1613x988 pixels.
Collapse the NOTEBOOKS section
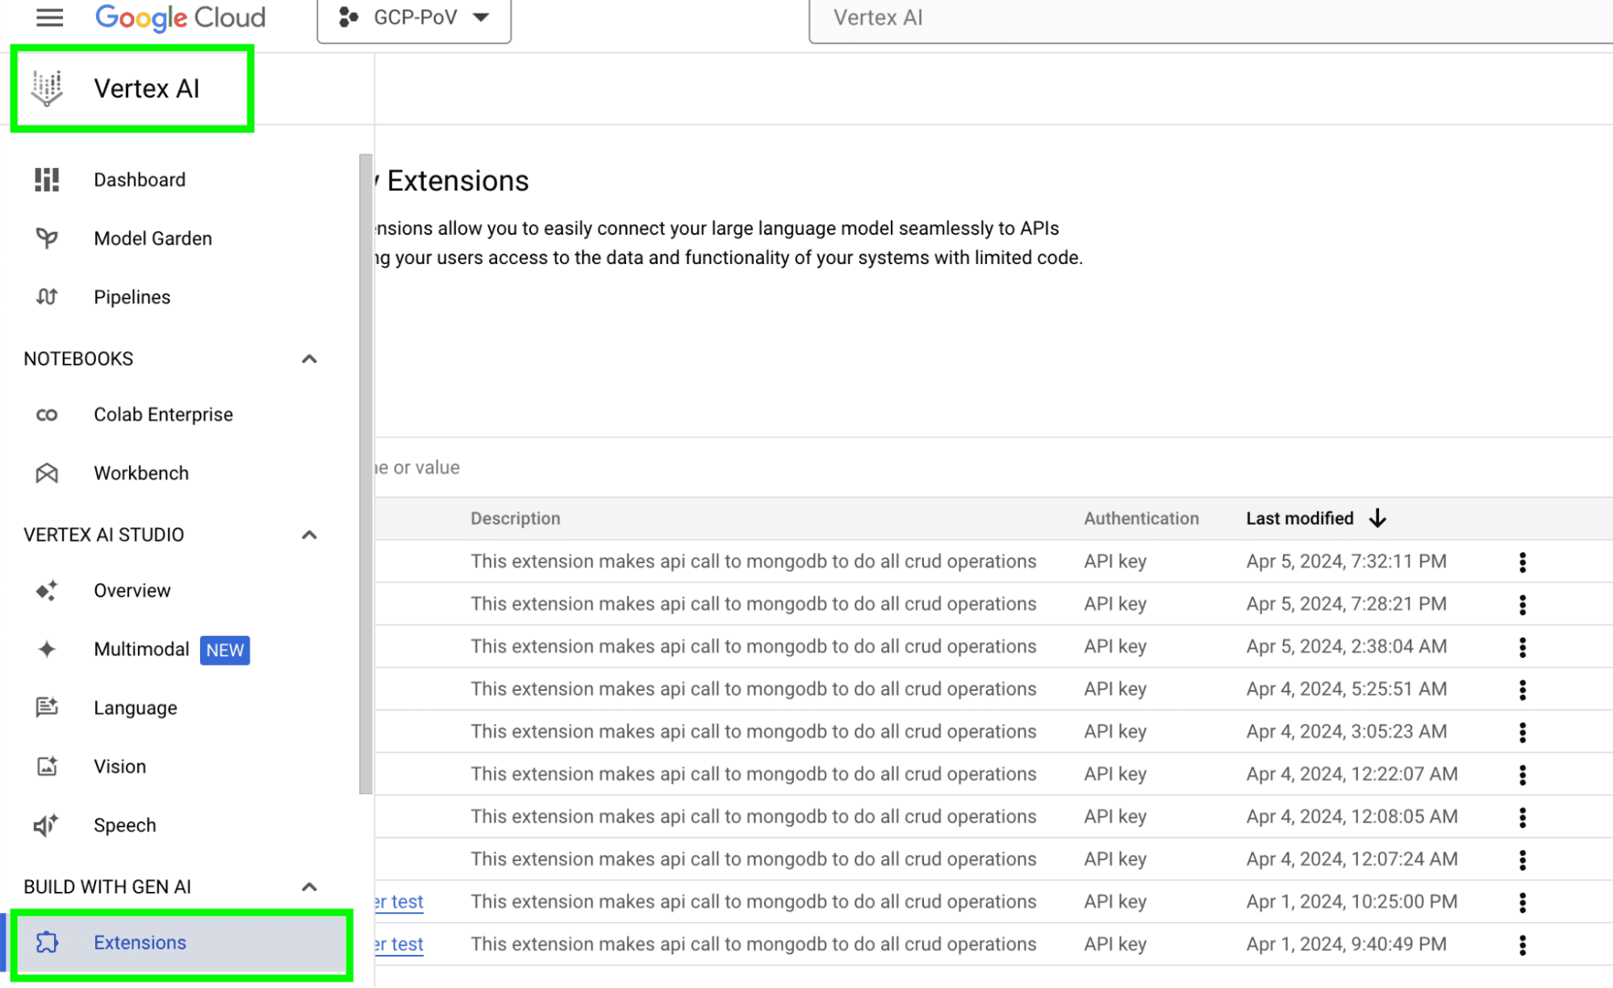pyautogui.click(x=309, y=359)
